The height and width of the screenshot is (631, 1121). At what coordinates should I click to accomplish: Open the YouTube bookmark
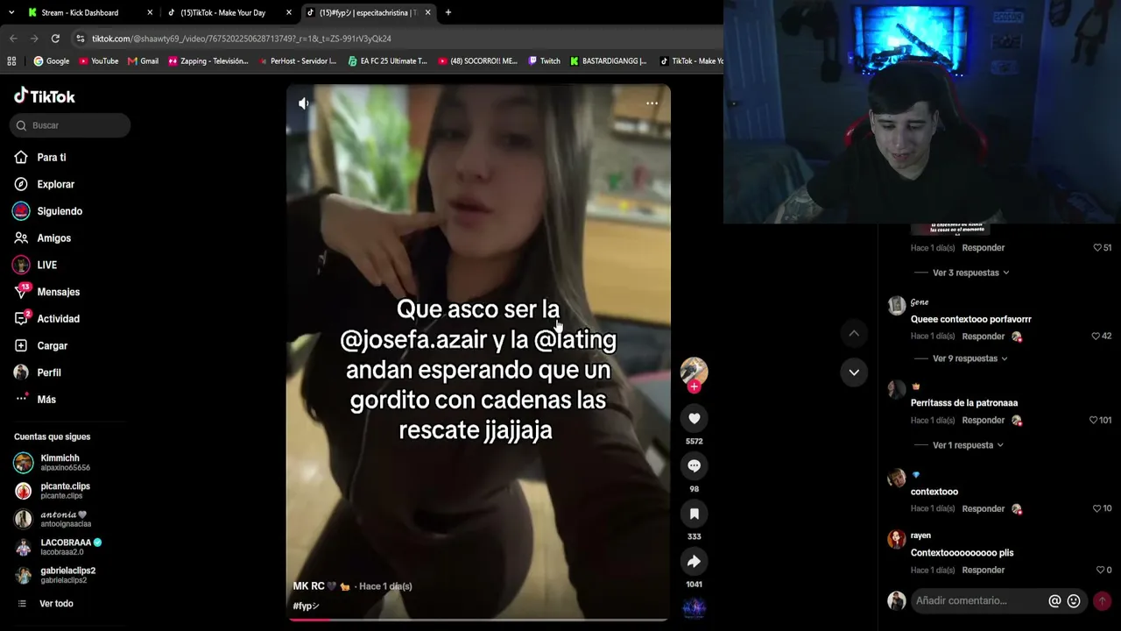click(x=98, y=61)
